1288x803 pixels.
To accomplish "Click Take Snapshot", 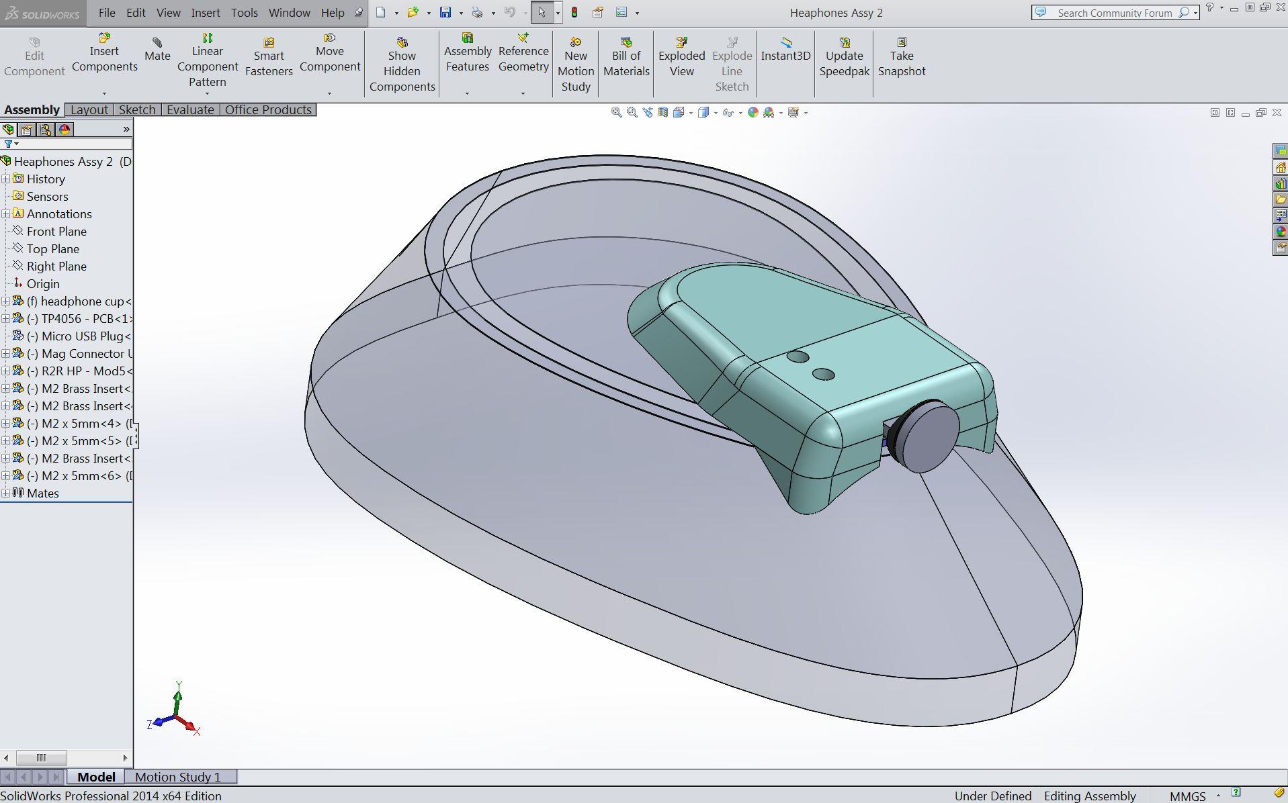I will point(902,57).
